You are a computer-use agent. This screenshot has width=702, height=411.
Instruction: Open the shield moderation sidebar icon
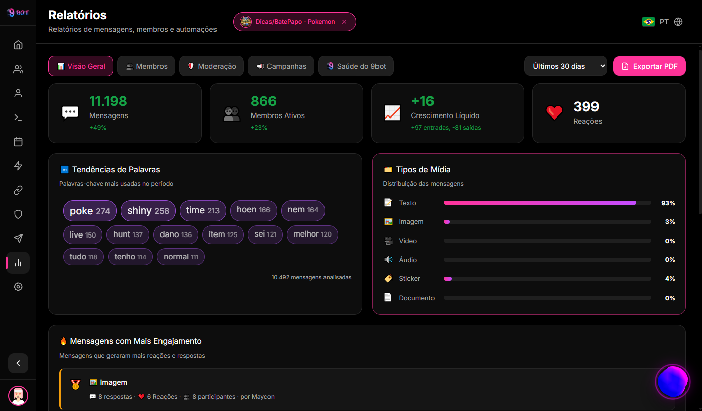[18, 214]
